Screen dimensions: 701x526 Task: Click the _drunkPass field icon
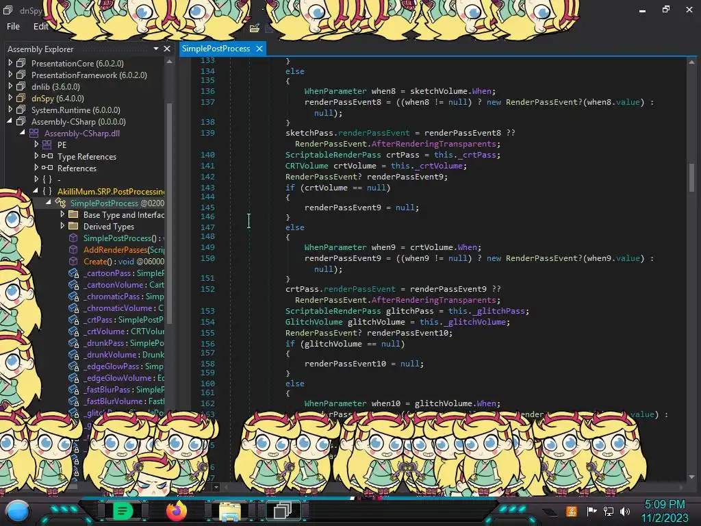pos(74,342)
